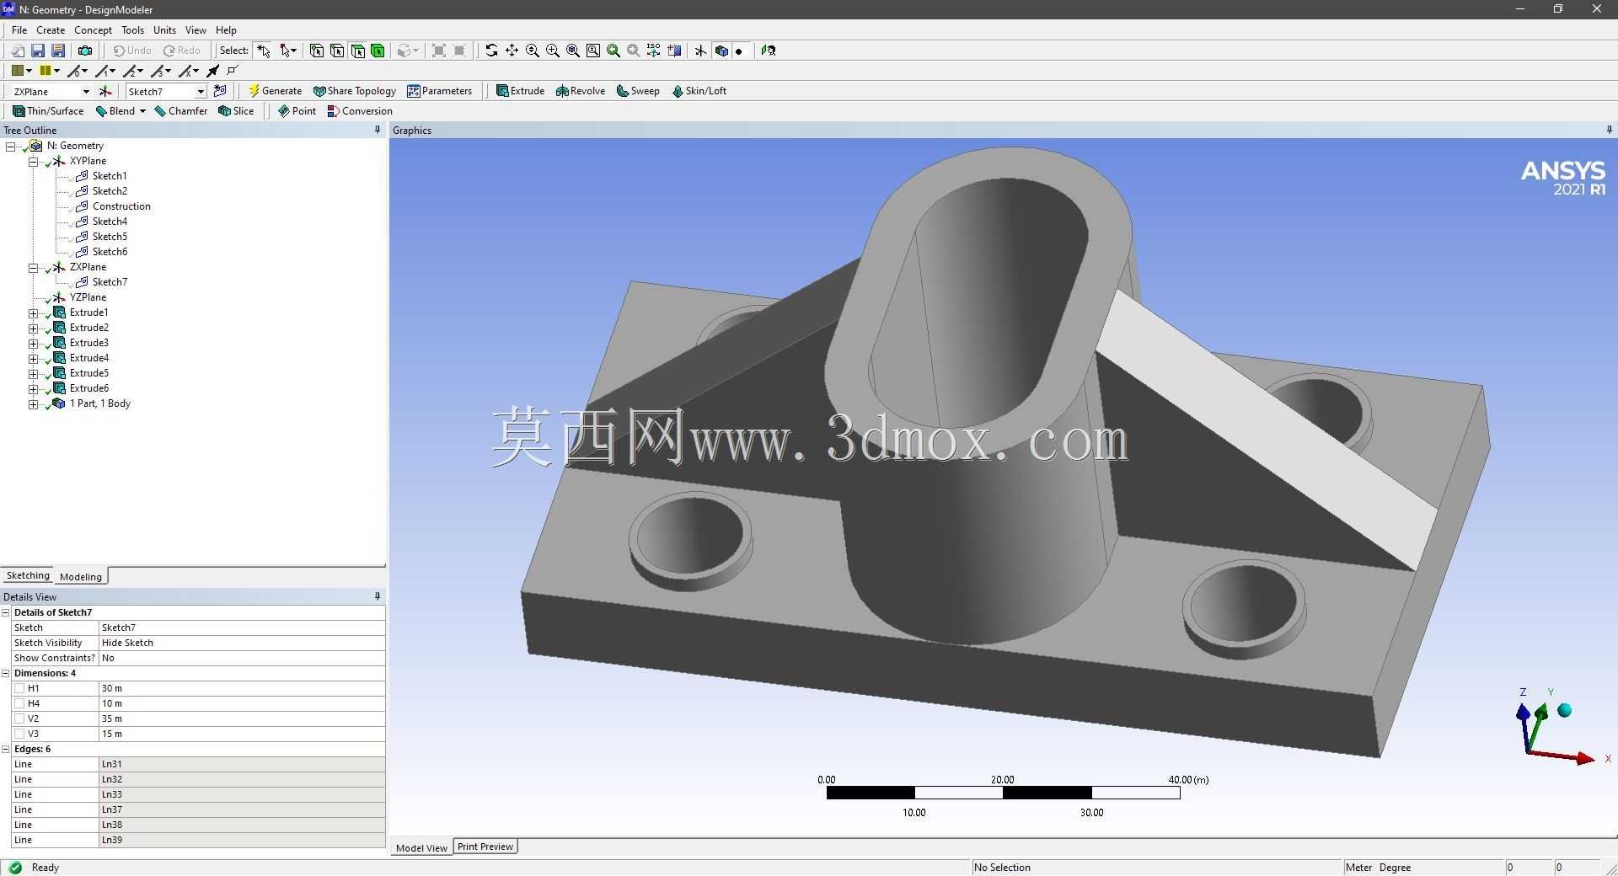Viewport: 1618px width, 876px height.
Task: Click the Point creation tool
Action: 297,111
